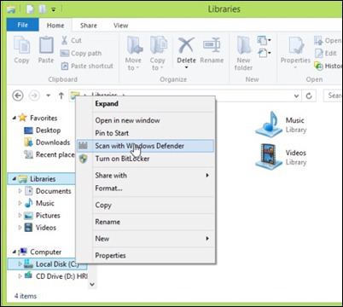Choose Turn on BitLocker
The height and width of the screenshot is (307, 343).
tap(145, 159)
